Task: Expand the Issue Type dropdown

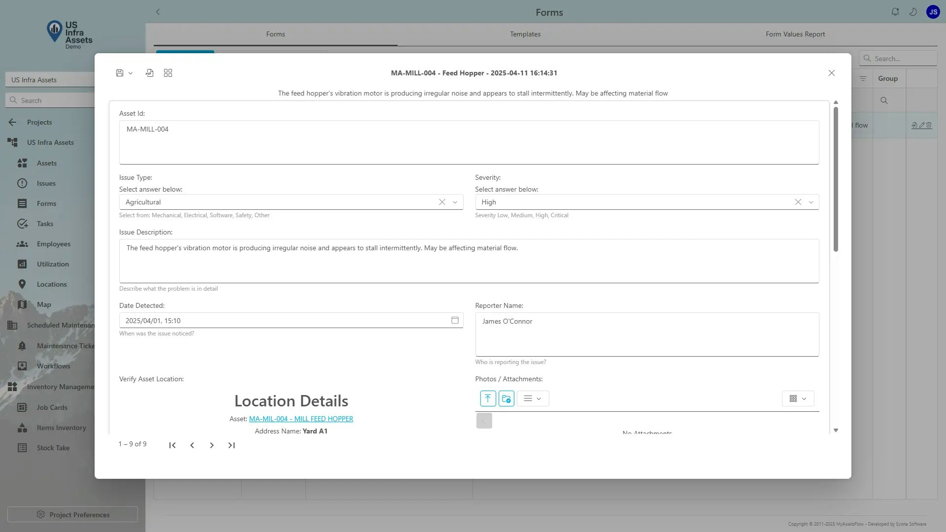Action: [x=455, y=202]
